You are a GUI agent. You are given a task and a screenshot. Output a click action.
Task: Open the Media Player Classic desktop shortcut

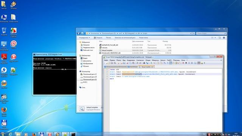[x=4, y=99]
